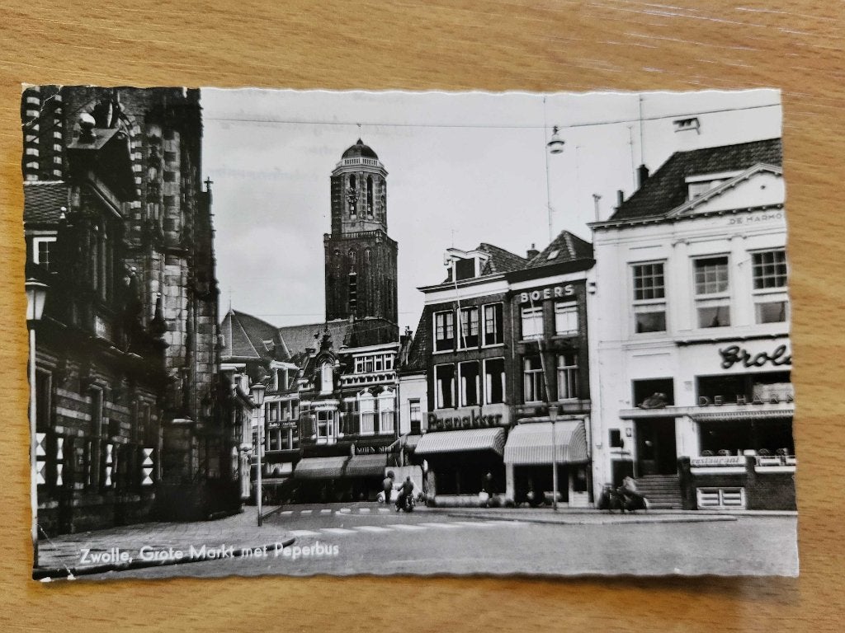This screenshot has width=845, height=633.
Task: Click the 'DE HARMONIE' lettering below the pediment
Action: (756, 218)
